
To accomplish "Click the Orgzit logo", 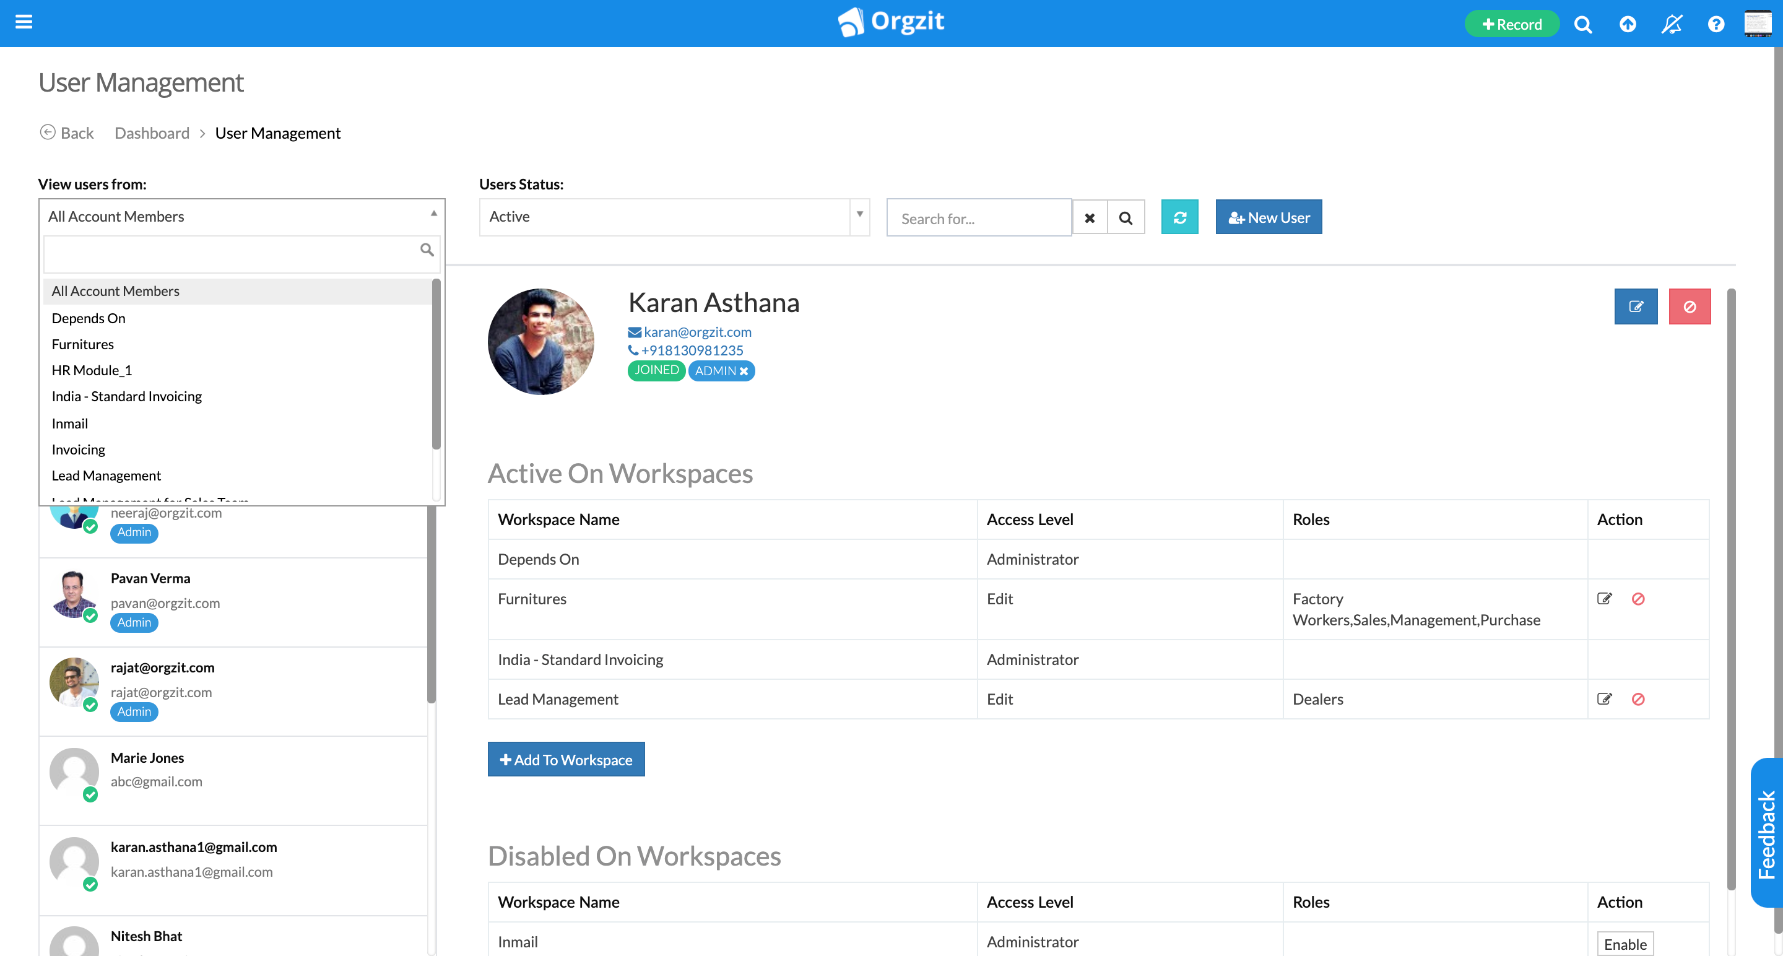I will pos(891,22).
